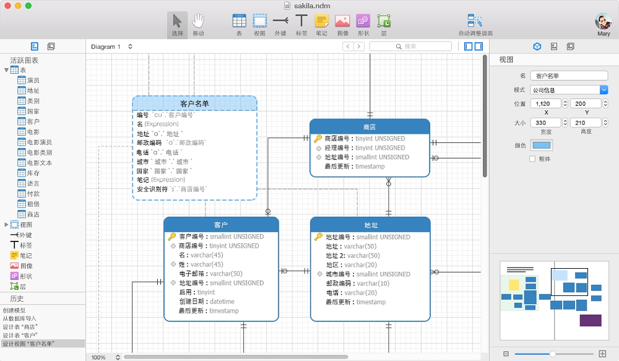Select 图像 item in tree
The width and height of the screenshot is (619, 361).
[26, 266]
